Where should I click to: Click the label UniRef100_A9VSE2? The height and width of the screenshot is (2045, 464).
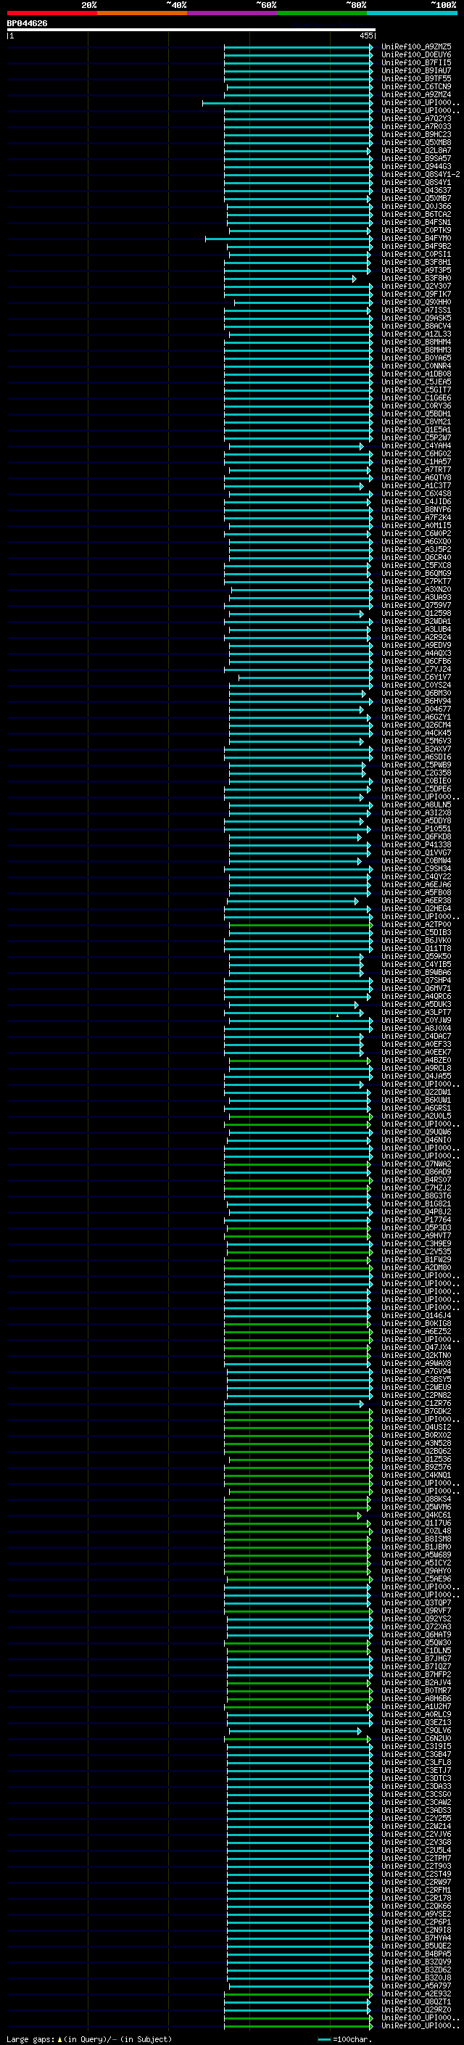pos(416,1914)
